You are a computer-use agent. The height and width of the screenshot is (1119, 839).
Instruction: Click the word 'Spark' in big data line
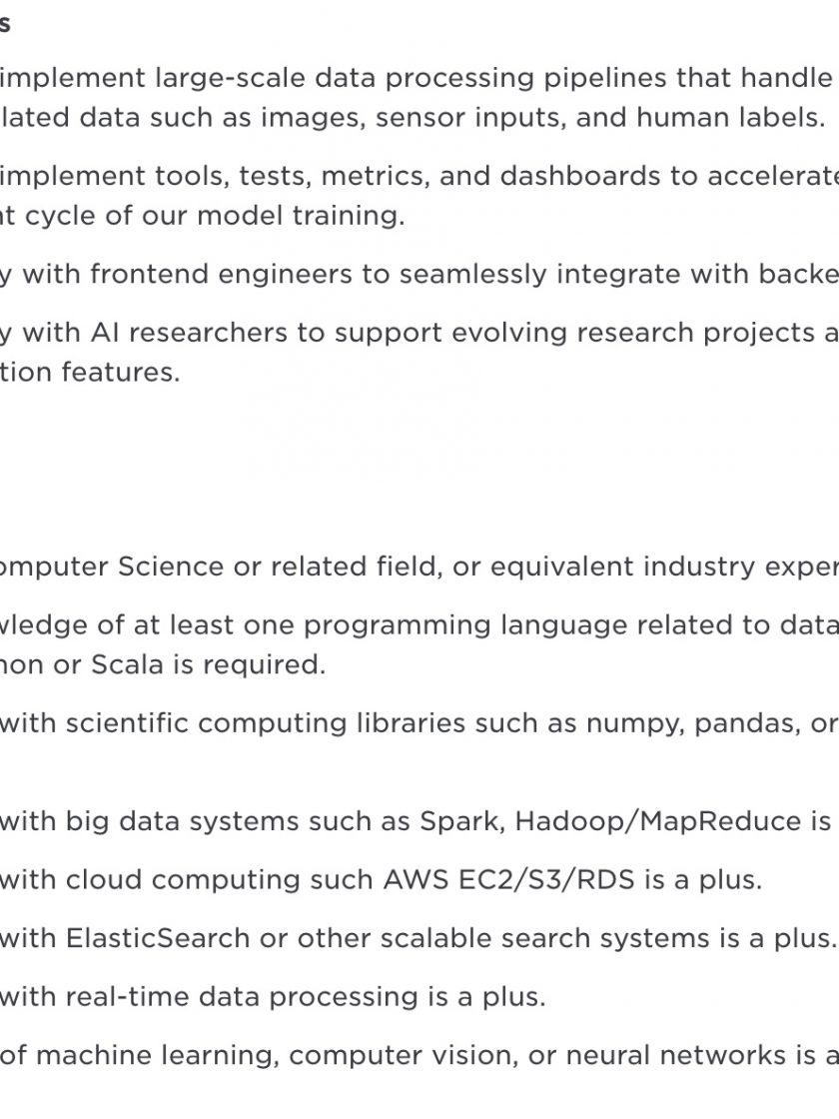coord(462,822)
